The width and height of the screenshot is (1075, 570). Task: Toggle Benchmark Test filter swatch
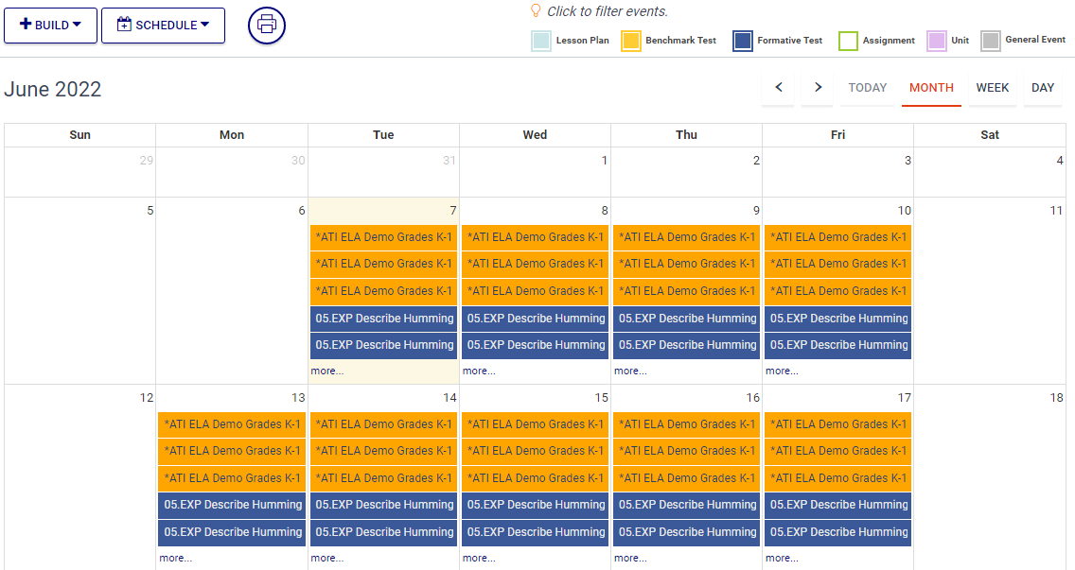pos(631,41)
